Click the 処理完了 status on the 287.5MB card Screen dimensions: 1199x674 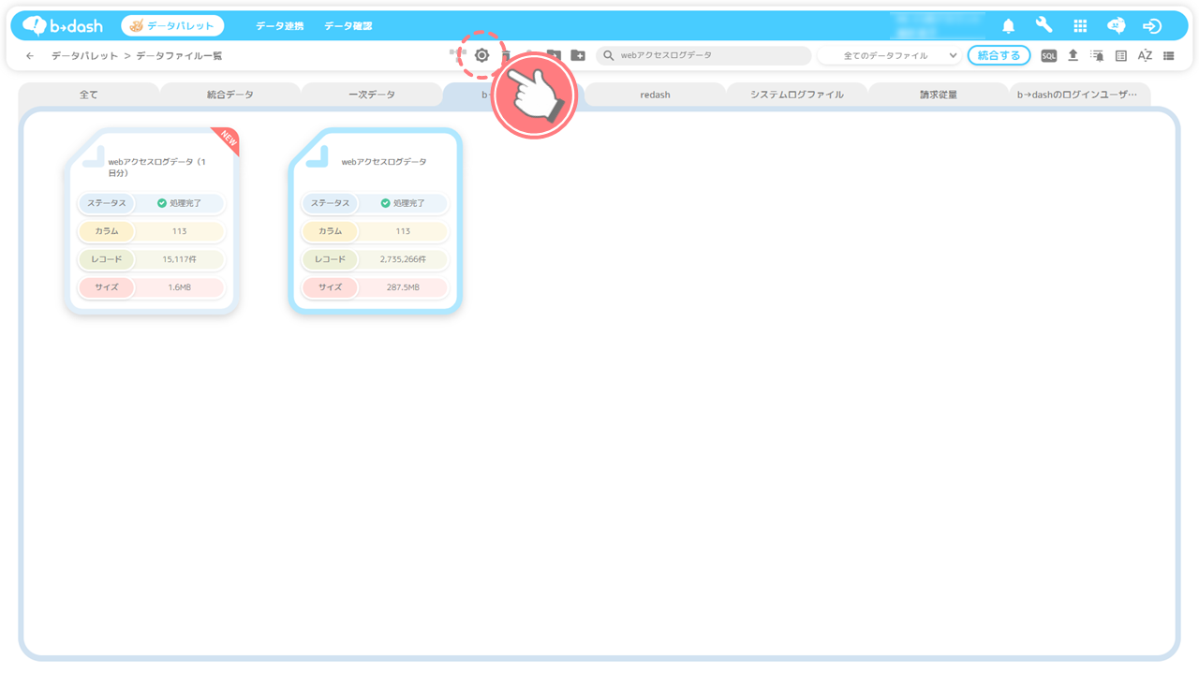[x=408, y=203]
